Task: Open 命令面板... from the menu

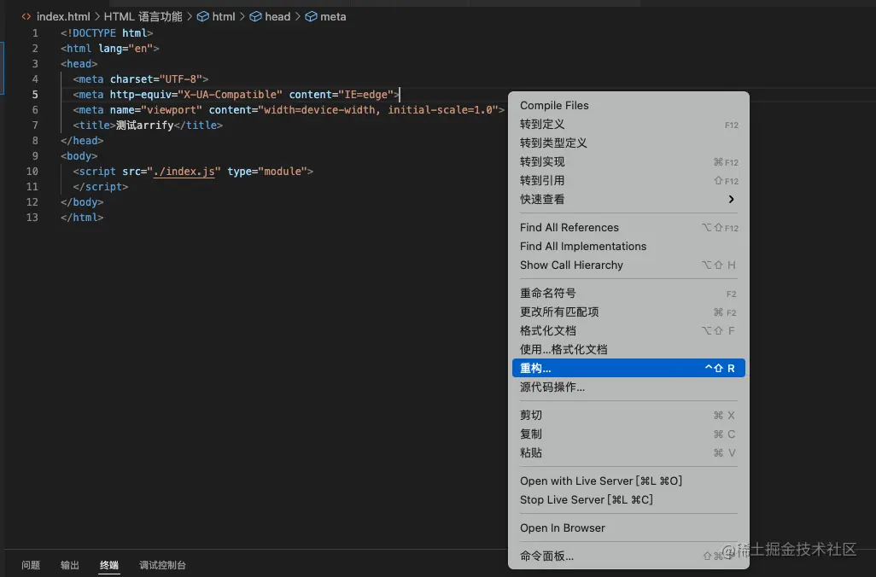Action: tap(628, 557)
